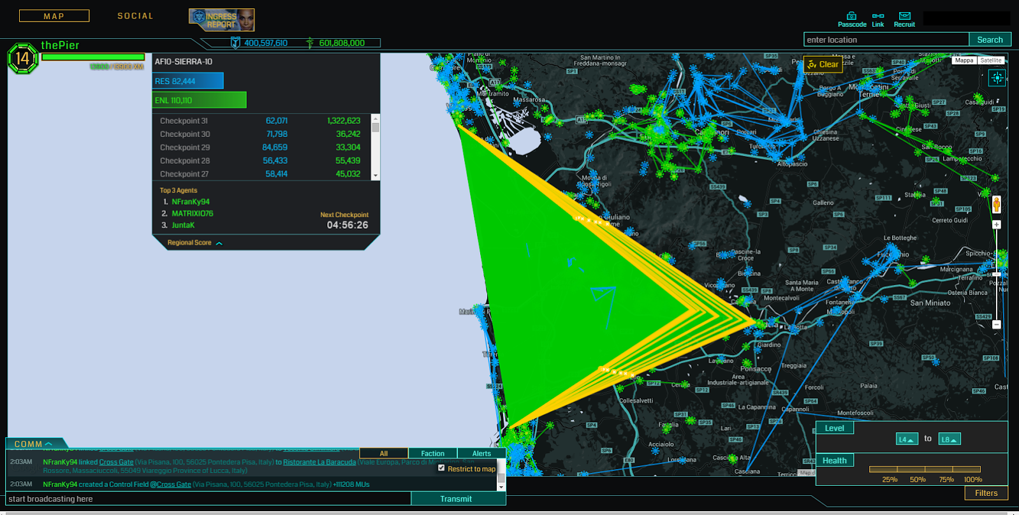The height and width of the screenshot is (515, 1019).
Task: Switch to the SOCIAL tab
Action: [135, 16]
